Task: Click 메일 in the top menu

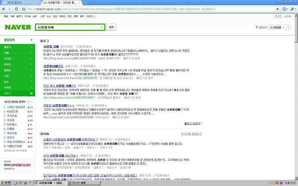Action: coord(6,16)
